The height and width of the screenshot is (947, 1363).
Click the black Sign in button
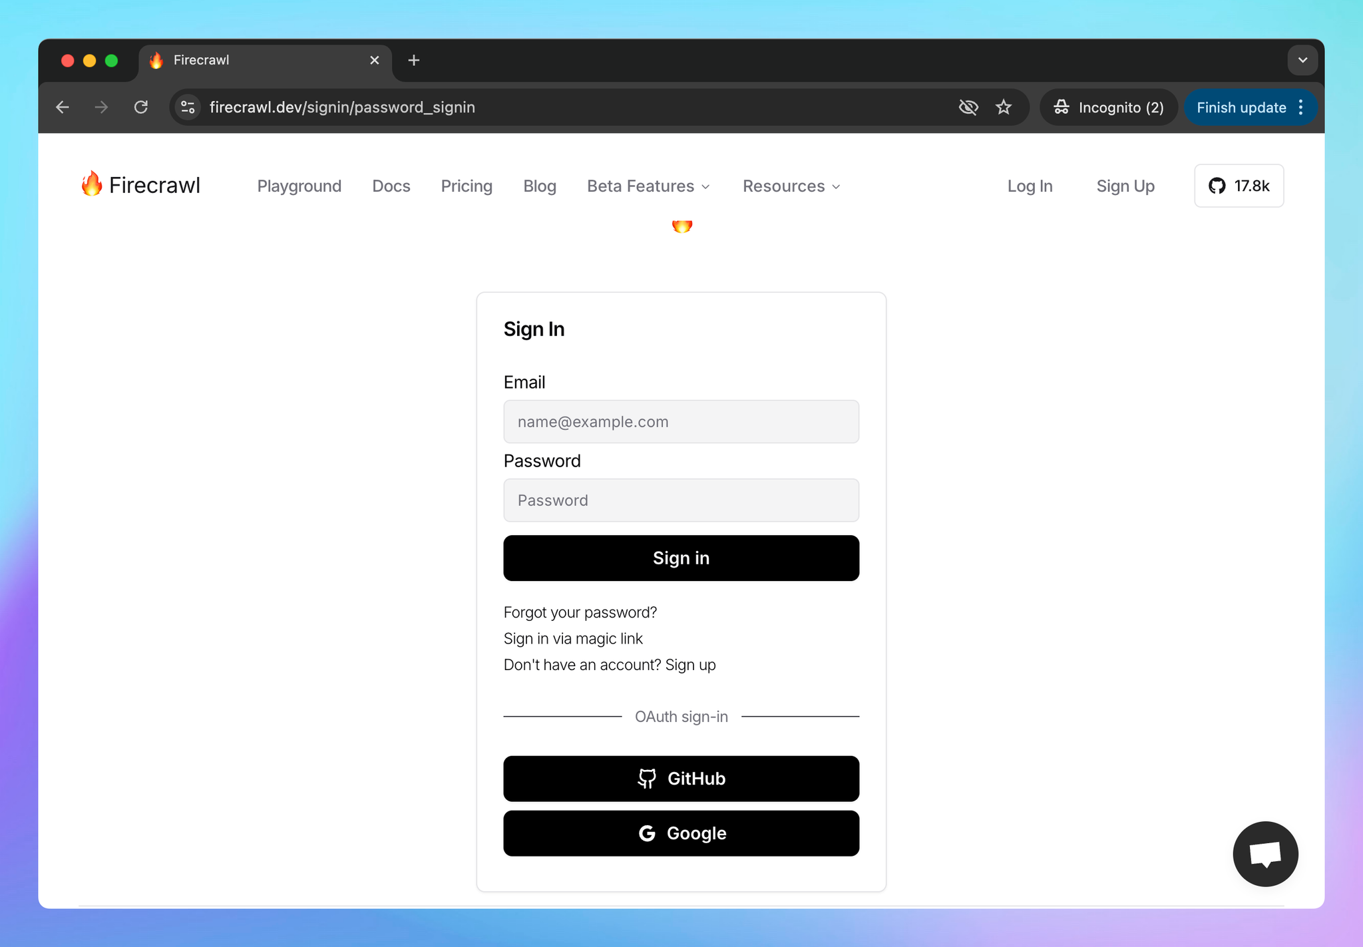click(681, 558)
